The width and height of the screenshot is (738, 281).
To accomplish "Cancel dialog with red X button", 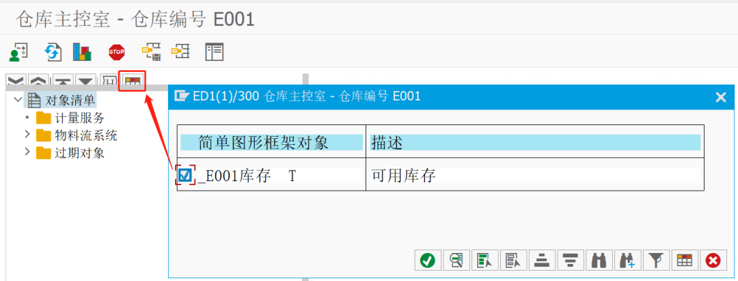I will point(713,260).
